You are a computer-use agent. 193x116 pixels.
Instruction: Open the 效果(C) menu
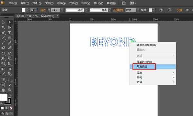[x=73, y=3]
